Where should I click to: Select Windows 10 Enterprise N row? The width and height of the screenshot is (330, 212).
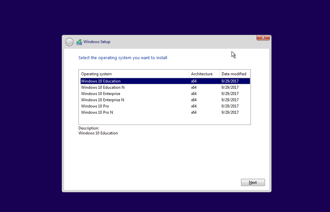pyautogui.click(x=165, y=100)
